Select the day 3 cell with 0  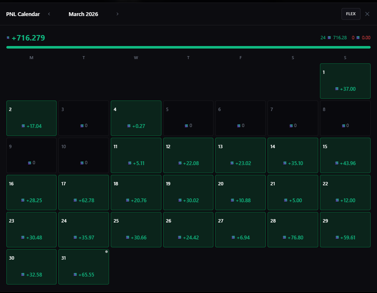84,118
